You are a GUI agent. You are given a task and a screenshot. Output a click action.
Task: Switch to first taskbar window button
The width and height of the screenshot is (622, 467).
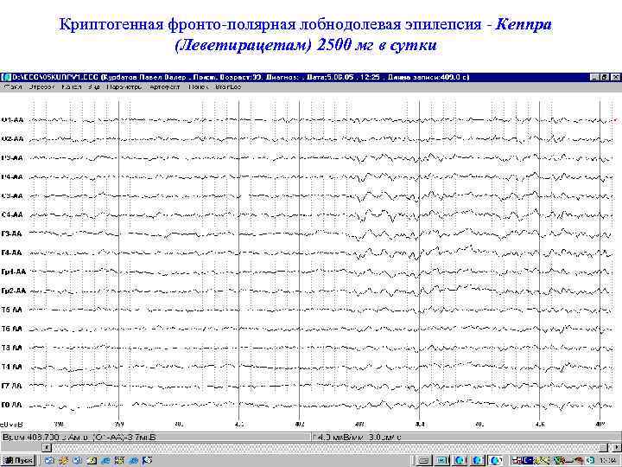point(423,460)
